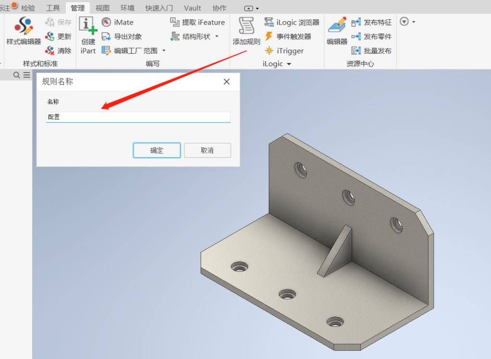Switch to the 检验 tab

tap(28, 8)
